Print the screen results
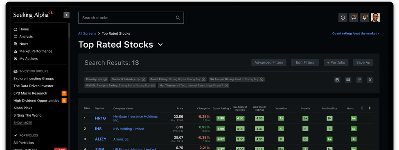Image resolution: width=399 pixels, height=150 pixels. click(338, 80)
